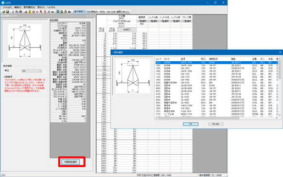Image resolution: width=283 pixels, height=177 pixels.
Task: Open the ファイル(F) menu
Action: (x=7, y=7)
